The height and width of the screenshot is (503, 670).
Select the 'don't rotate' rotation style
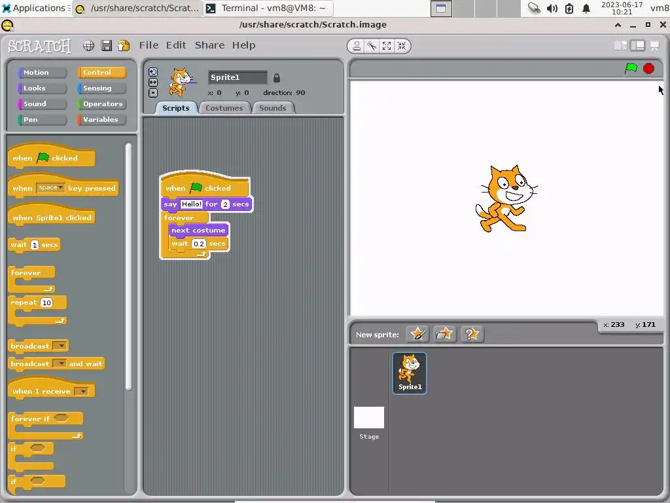coord(153,93)
